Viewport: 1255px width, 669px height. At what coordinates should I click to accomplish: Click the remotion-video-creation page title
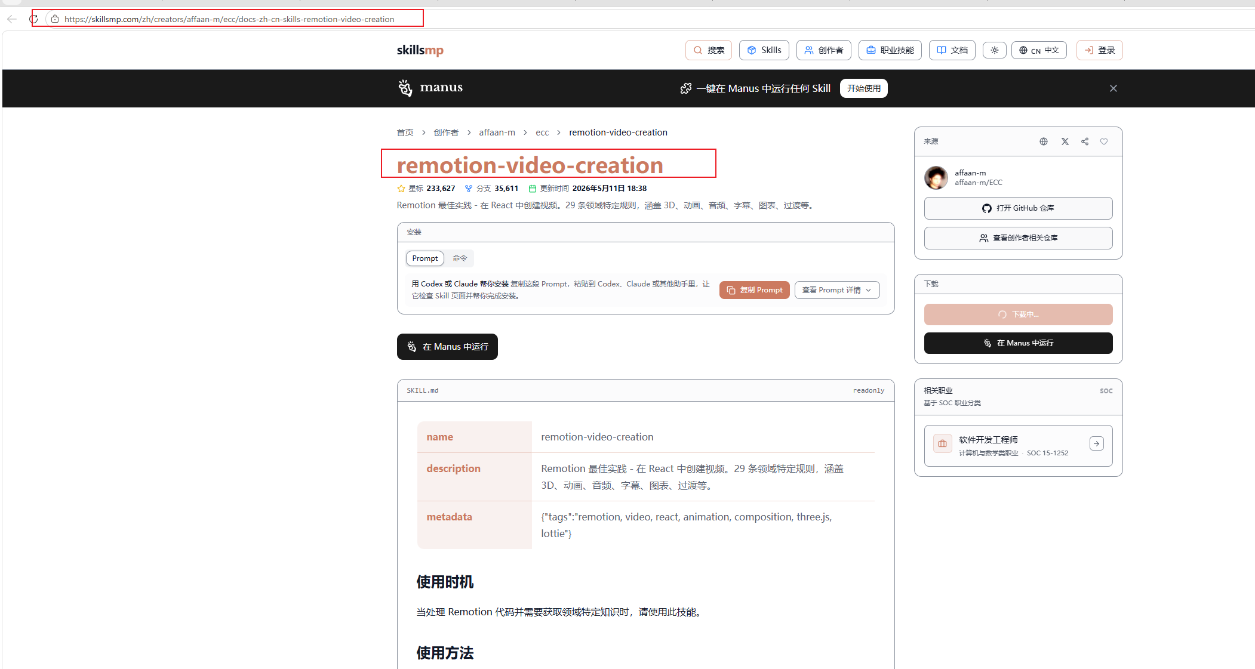point(530,165)
